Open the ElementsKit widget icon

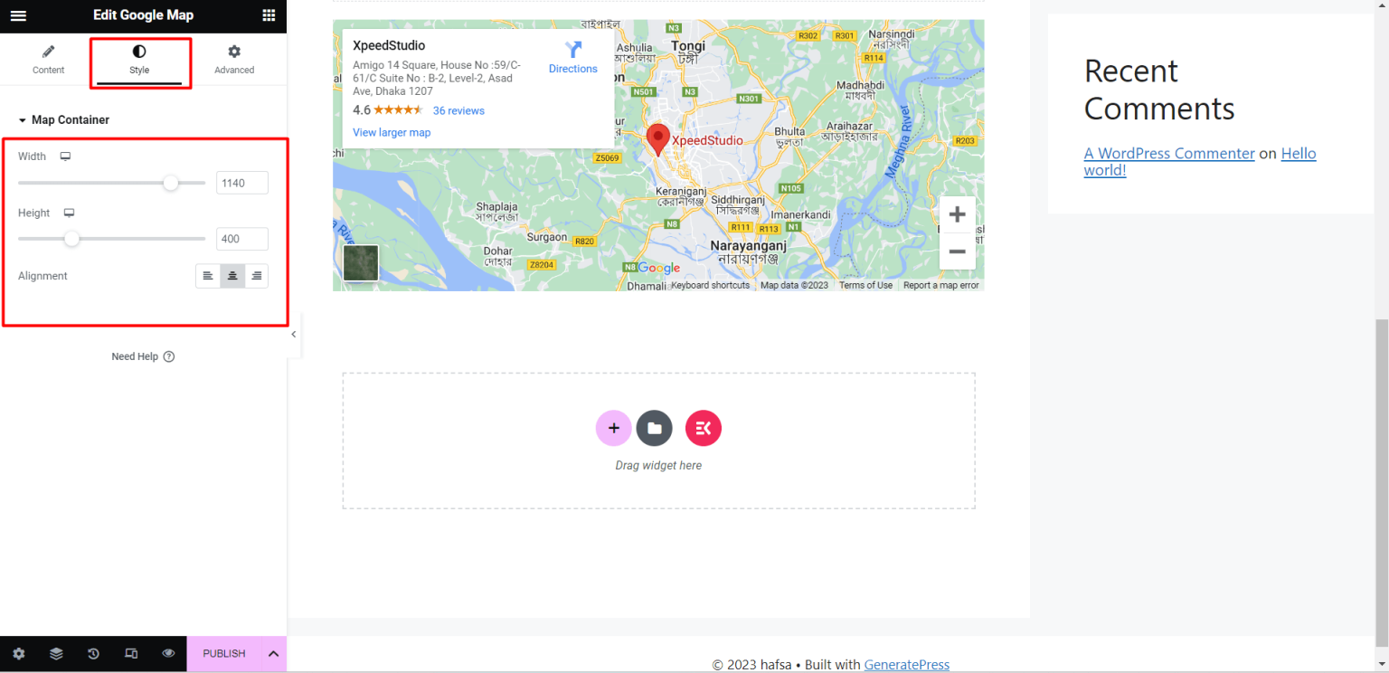[x=703, y=428]
